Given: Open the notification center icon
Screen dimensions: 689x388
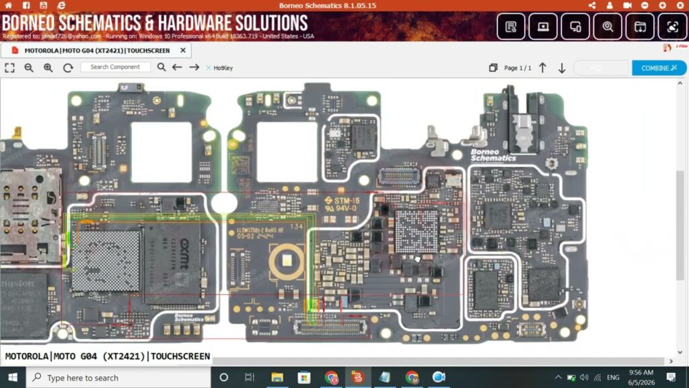Looking at the screenshot, I should (671, 377).
